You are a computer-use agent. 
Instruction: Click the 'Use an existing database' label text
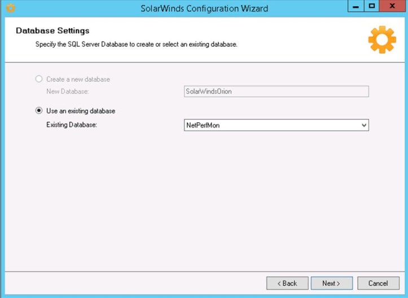coord(81,111)
